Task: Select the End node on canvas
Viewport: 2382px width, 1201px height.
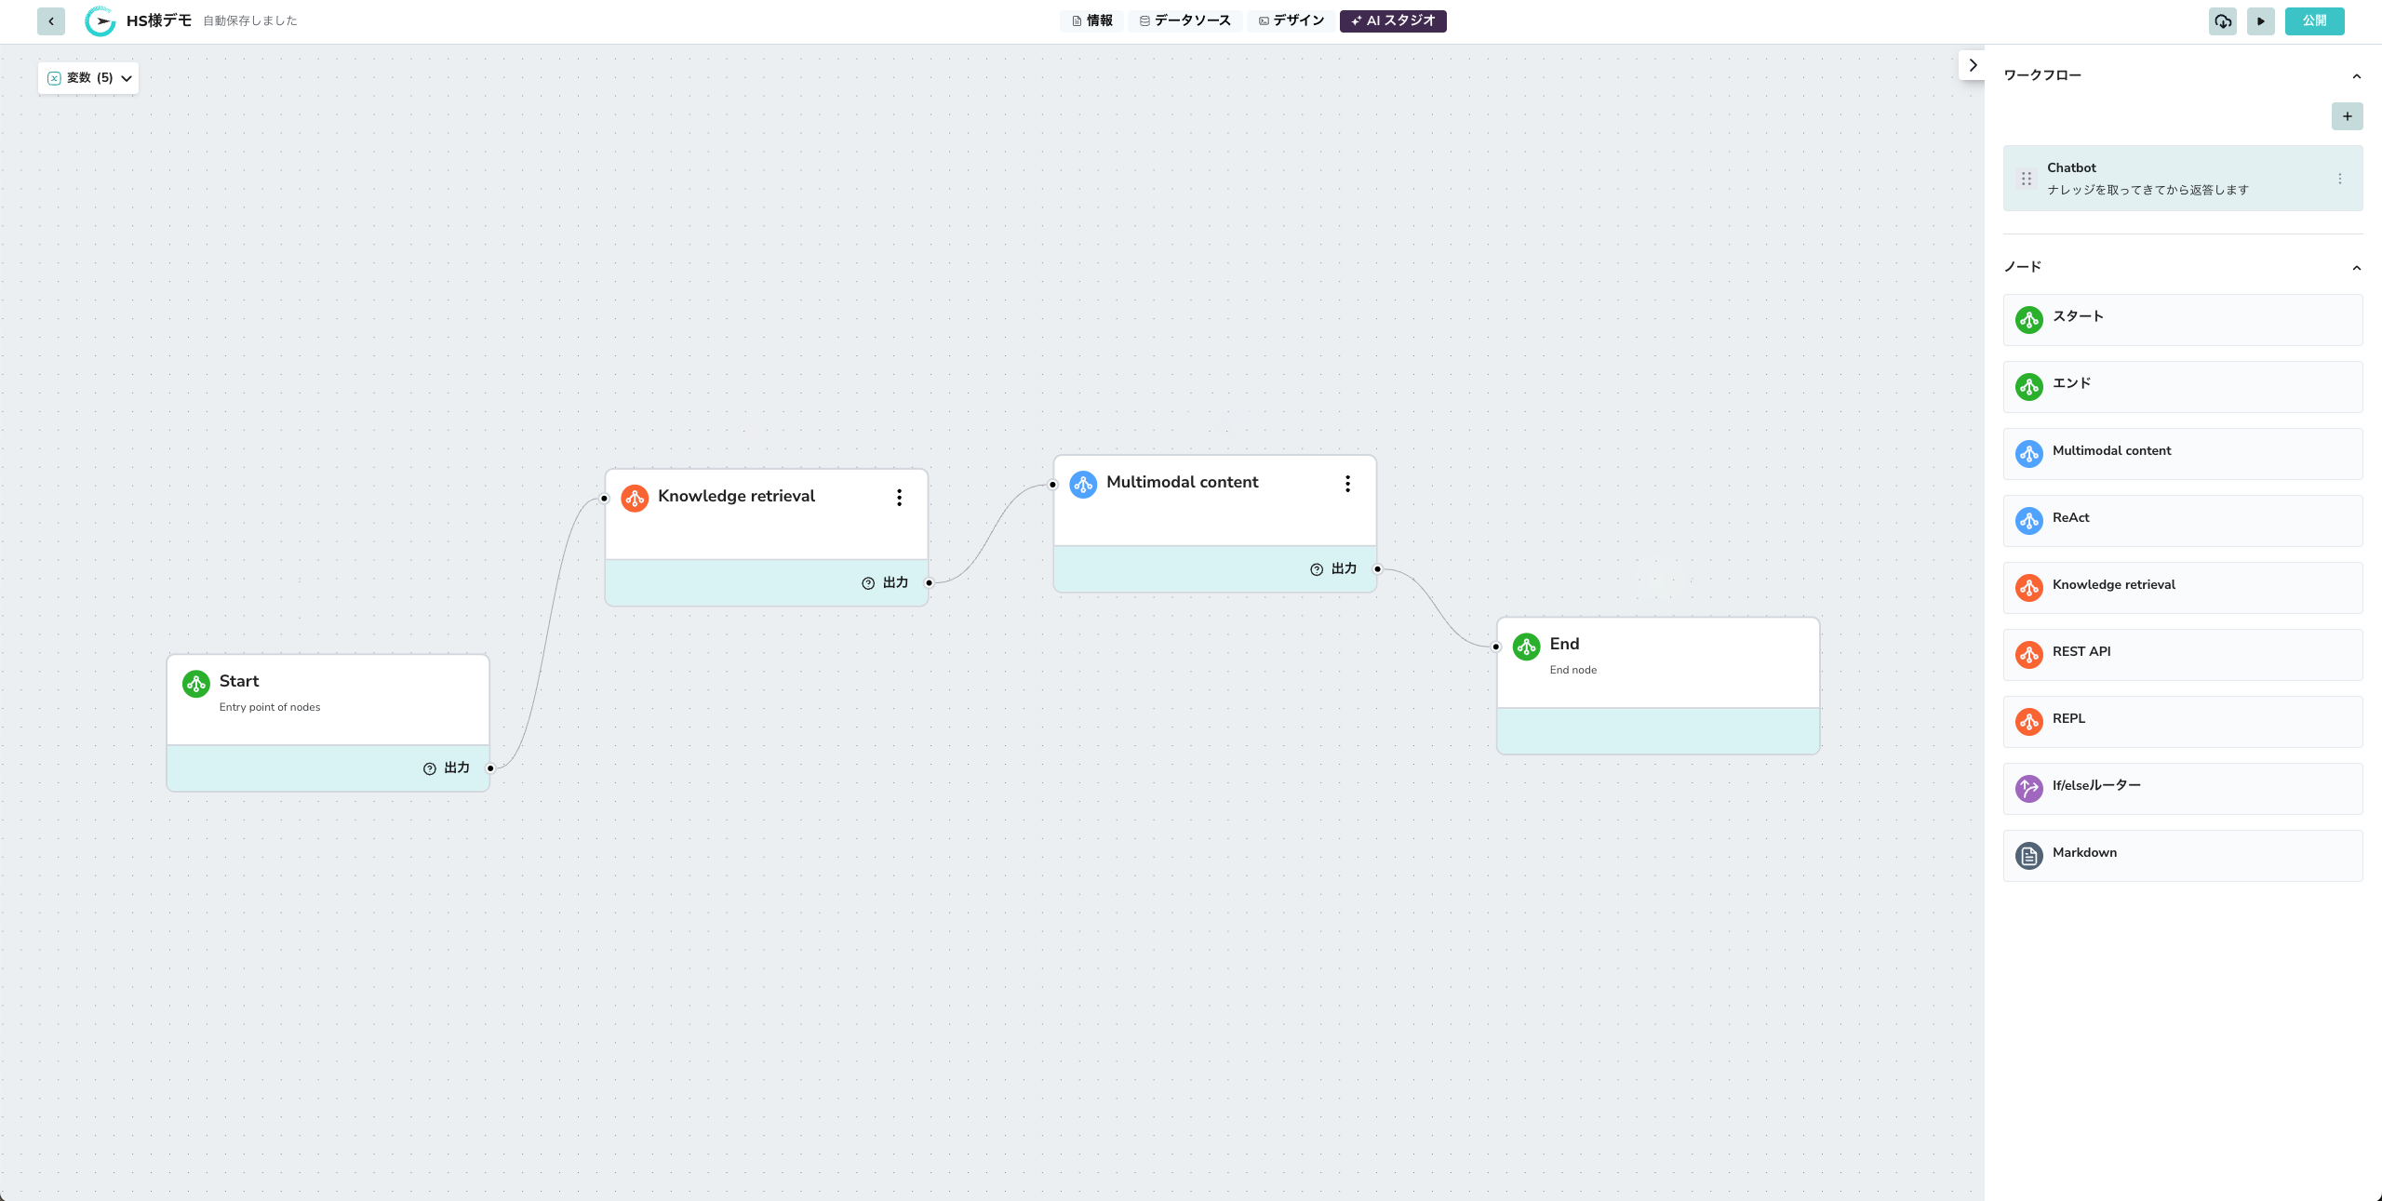Action: (x=1657, y=661)
